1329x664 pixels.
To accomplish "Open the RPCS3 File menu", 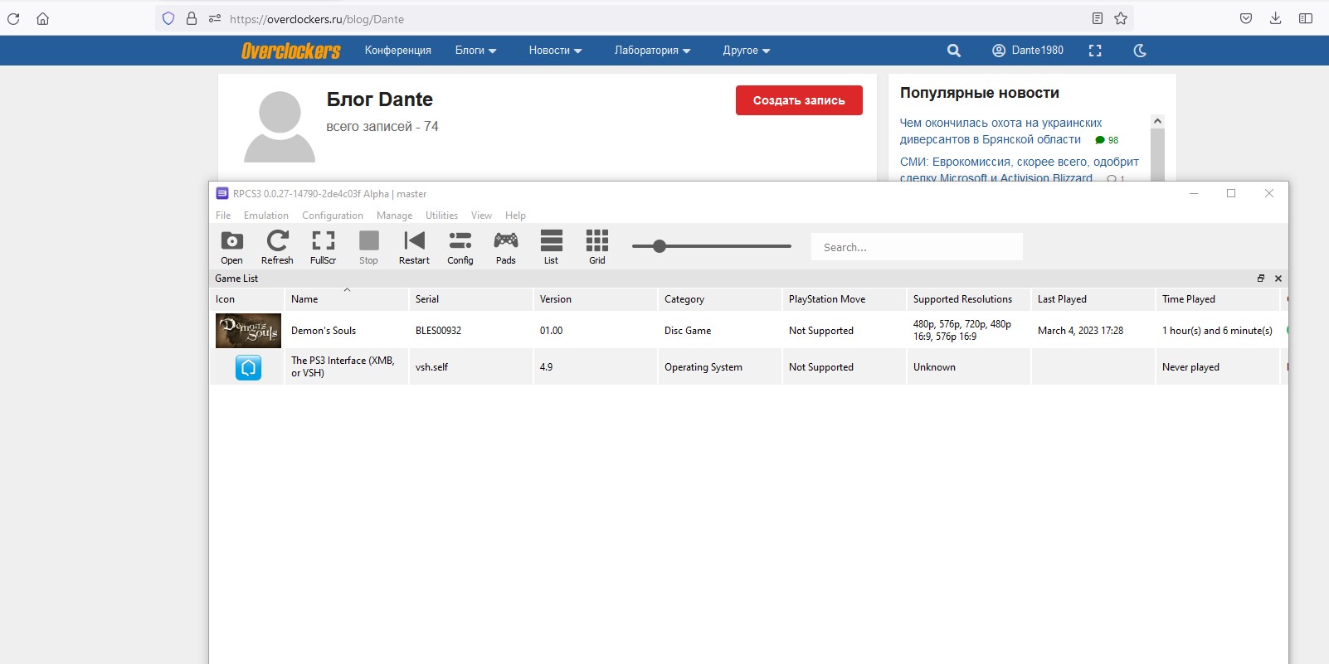I will click(x=223, y=216).
